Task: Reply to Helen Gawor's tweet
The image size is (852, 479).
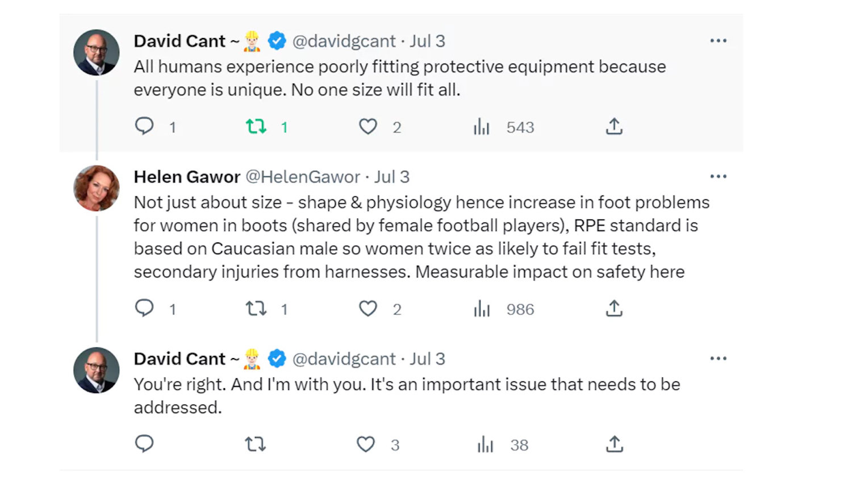Action: pyautogui.click(x=144, y=308)
